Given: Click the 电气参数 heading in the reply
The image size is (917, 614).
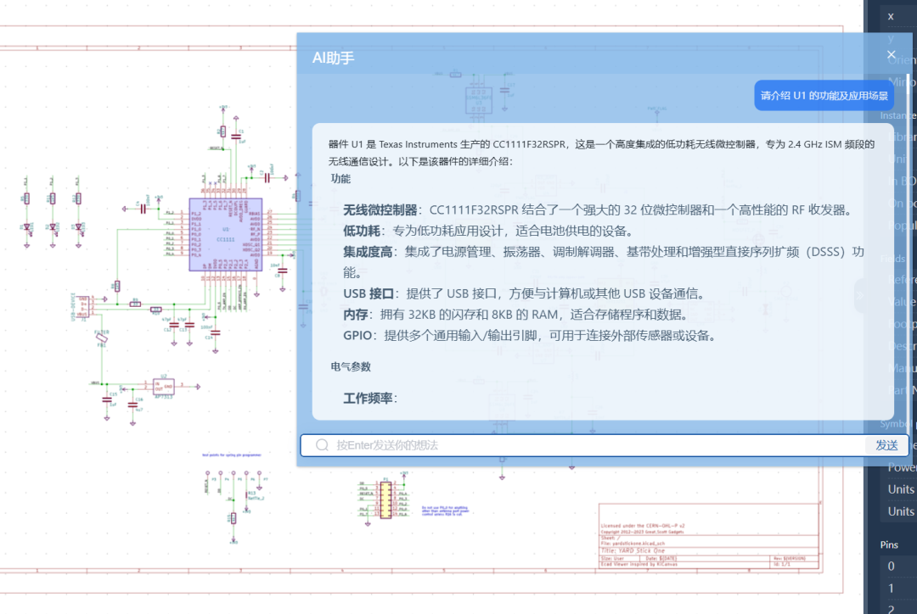Looking at the screenshot, I should coord(351,367).
